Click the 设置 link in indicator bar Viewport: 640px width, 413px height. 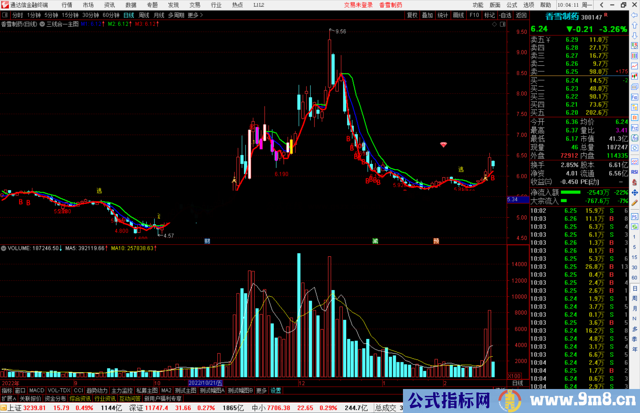tap(276, 390)
